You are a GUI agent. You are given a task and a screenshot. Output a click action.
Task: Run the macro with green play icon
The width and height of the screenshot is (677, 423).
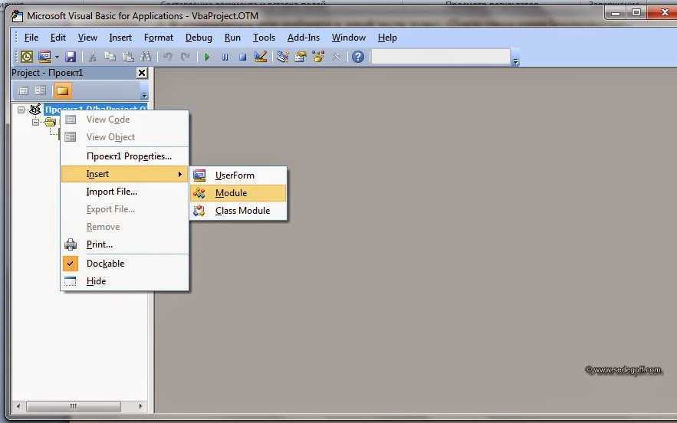(x=207, y=57)
